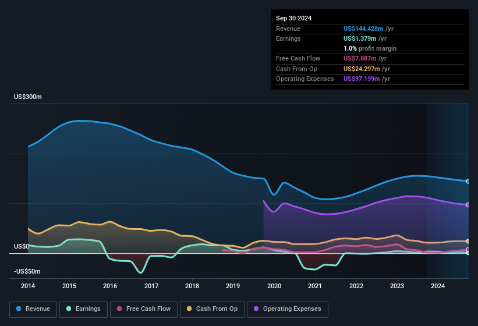Click the Sep 30 2024 tooltip header

(293, 18)
